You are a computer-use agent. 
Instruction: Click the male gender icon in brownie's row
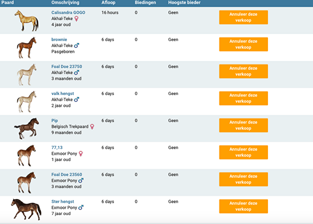click(77, 45)
